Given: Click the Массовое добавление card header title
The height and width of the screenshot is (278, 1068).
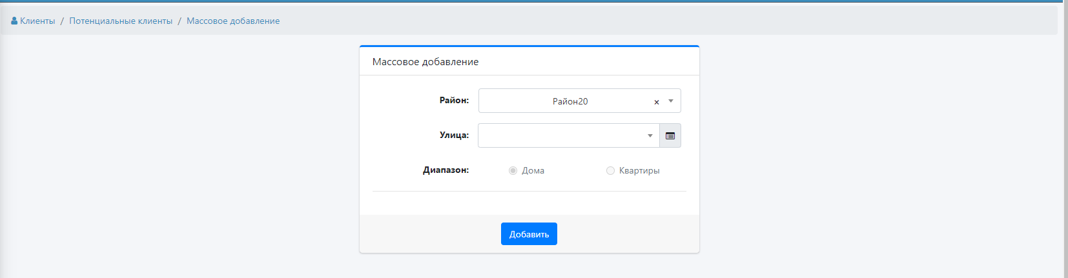Looking at the screenshot, I should [x=426, y=62].
